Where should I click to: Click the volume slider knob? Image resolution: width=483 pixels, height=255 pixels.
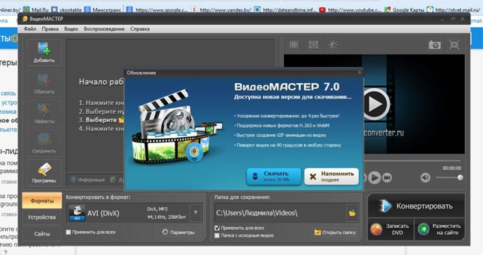point(460,178)
